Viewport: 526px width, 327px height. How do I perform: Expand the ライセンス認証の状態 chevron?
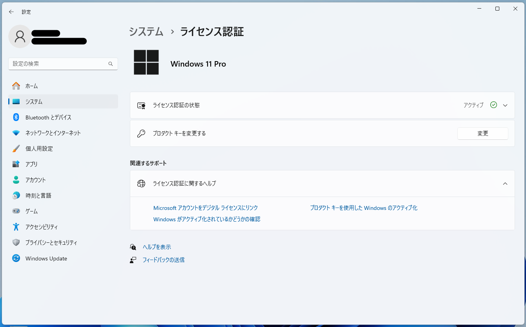(x=505, y=105)
